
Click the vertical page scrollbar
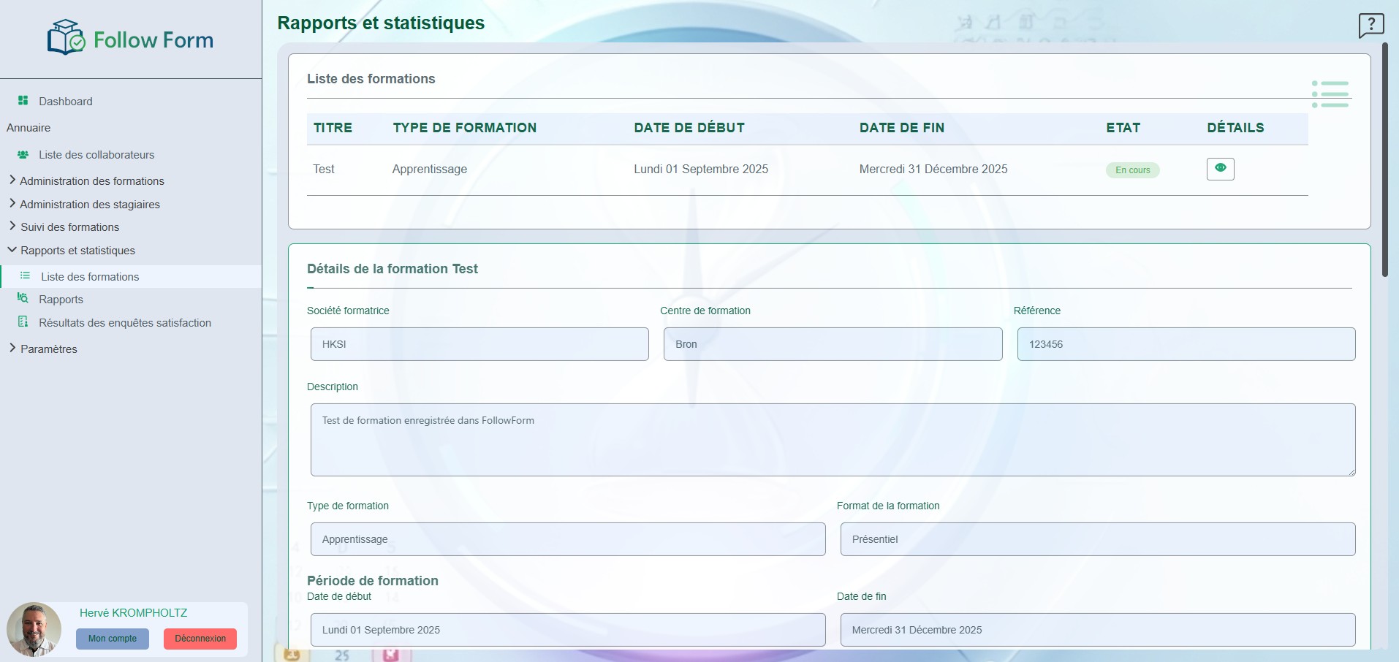click(1384, 161)
